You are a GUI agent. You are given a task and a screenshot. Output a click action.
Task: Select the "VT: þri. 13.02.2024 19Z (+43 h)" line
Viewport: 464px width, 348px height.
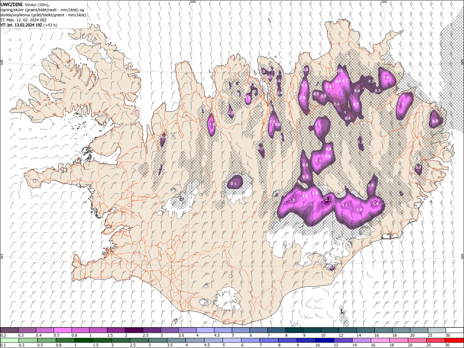tap(29, 25)
